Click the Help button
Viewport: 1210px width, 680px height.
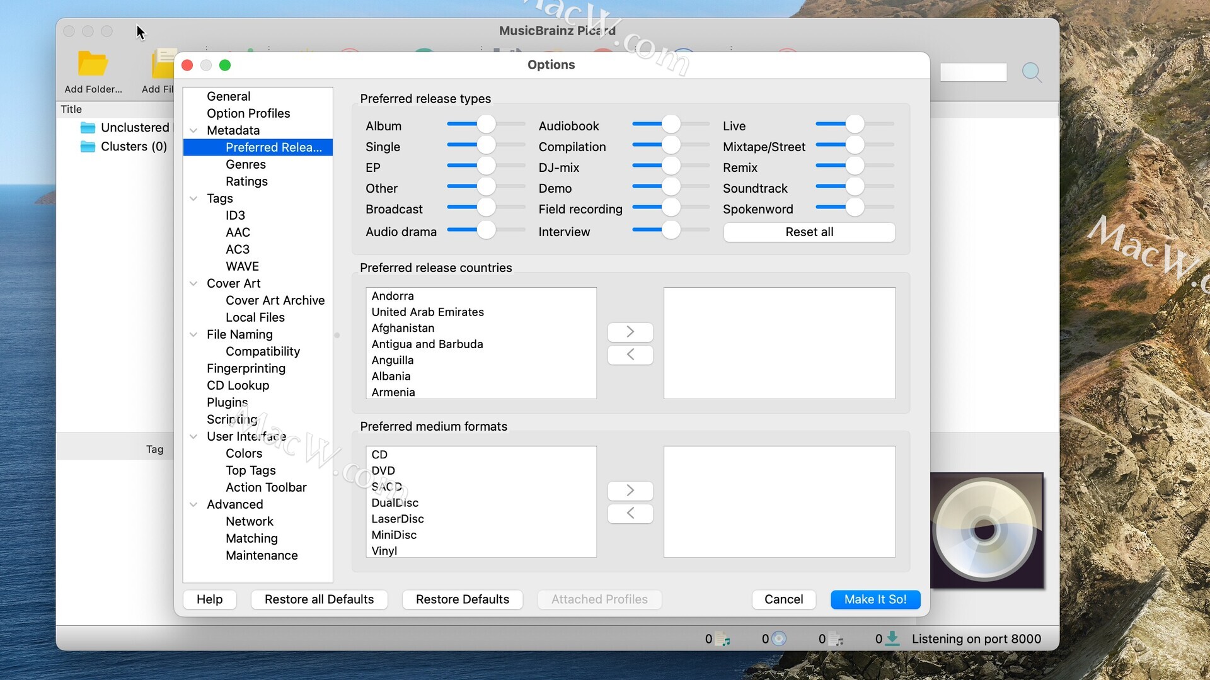[x=210, y=599]
